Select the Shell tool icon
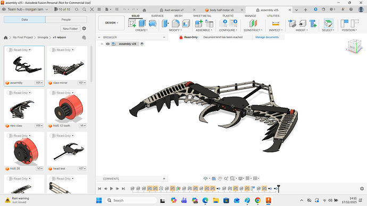This screenshot has width=367, height=206. (x=186, y=23)
